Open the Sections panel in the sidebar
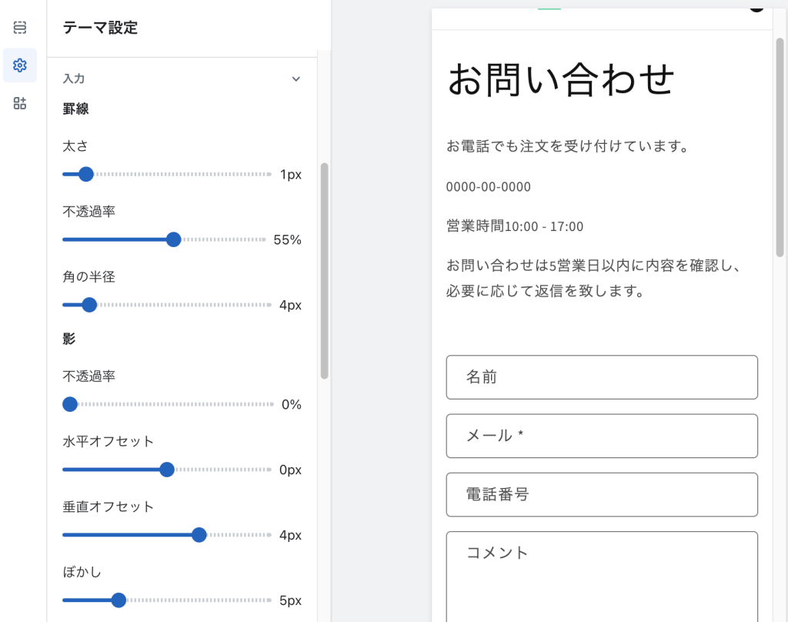The image size is (788, 622). pos(19,26)
